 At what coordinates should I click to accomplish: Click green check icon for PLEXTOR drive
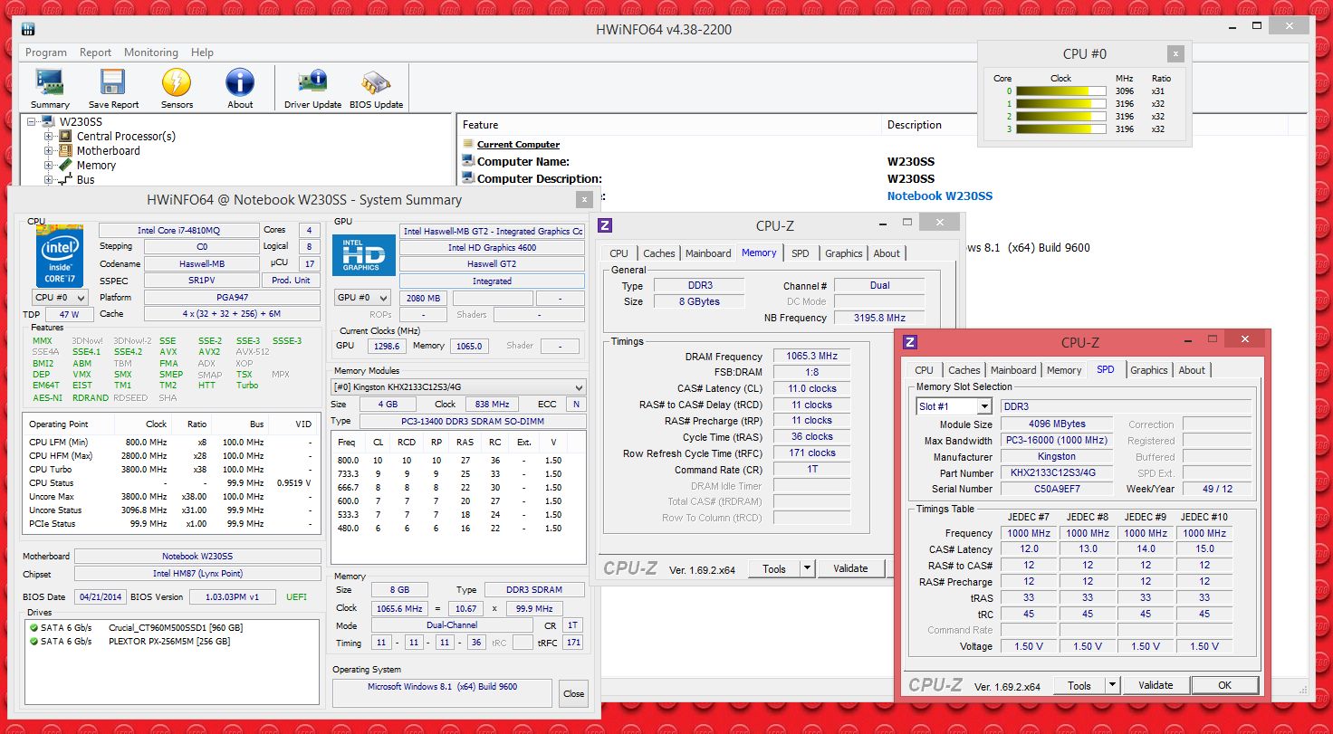point(34,642)
